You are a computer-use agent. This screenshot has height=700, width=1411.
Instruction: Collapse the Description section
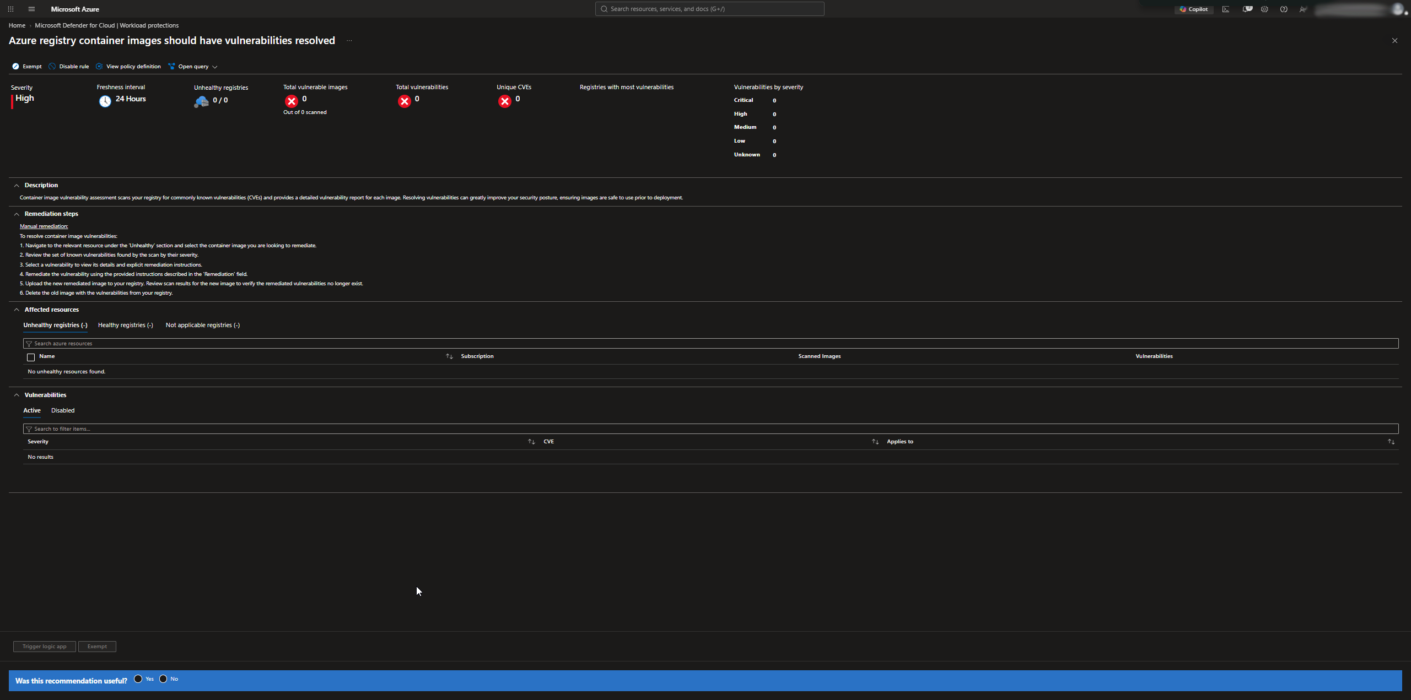click(17, 186)
